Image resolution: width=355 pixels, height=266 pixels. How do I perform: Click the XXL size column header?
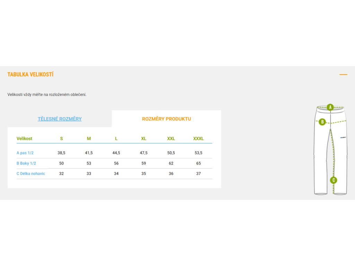171,139
